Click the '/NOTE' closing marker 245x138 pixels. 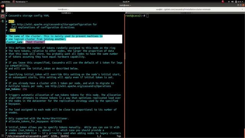point(12,30)
